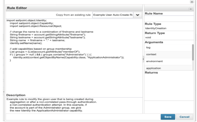The height and width of the screenshot is (122, 197).
Task: Click the '// add capabilities' comment line
Action: 41,49
